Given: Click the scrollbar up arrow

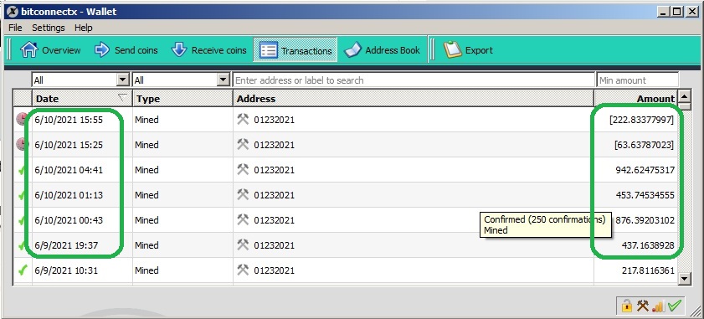Looking at the screenshot, I should (x=684, y=96).
